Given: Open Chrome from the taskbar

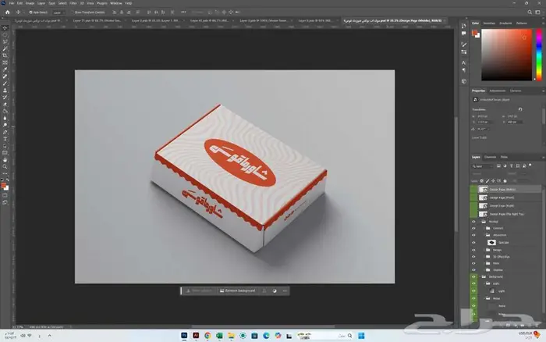Looking at the screenshot, I should pos(207,336).
